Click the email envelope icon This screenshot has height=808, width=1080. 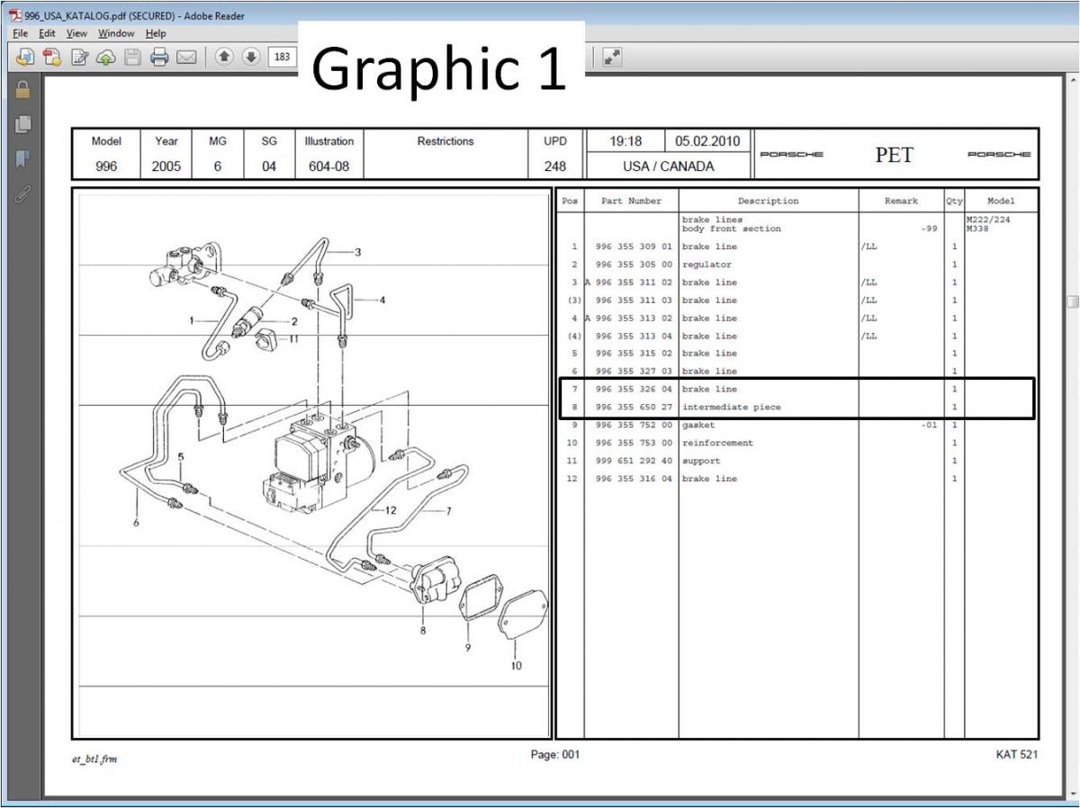(x=186, y=58)
